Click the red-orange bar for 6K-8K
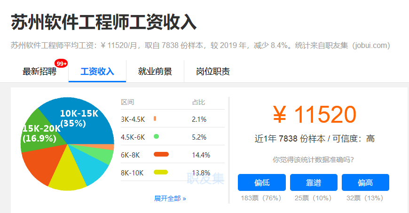The image size is (409, 213). click(161, 154)
